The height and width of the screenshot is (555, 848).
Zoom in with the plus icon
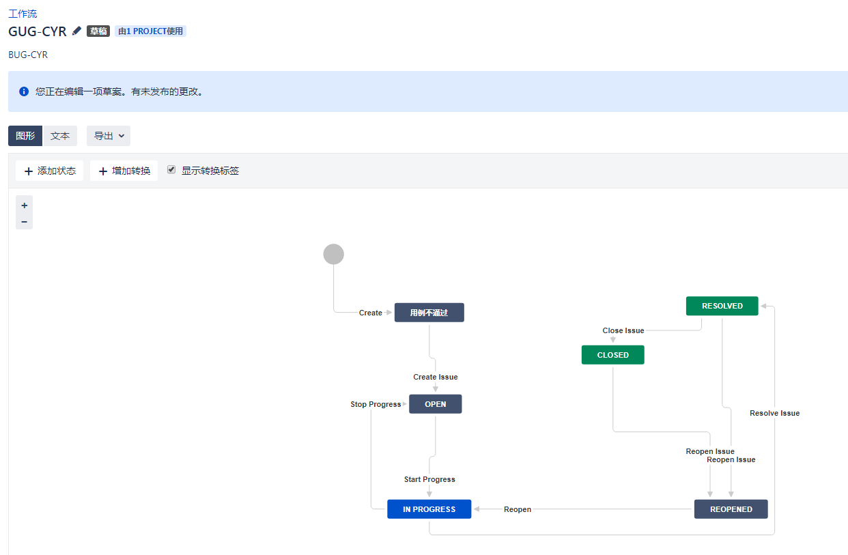[25, 205]
